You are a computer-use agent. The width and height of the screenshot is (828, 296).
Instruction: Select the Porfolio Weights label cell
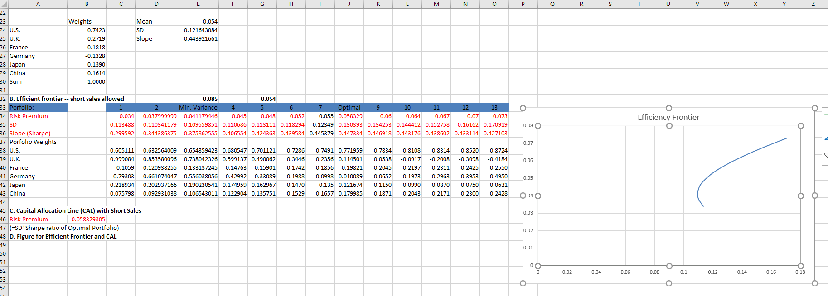[x=38, y=142]
